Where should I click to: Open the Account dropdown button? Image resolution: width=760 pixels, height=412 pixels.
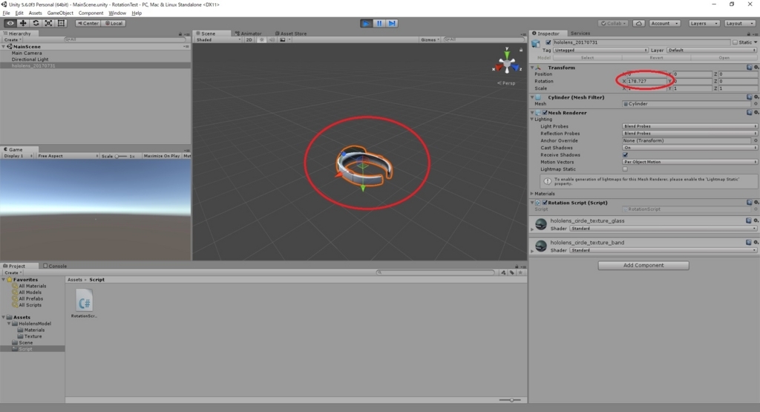coord(664,23)
